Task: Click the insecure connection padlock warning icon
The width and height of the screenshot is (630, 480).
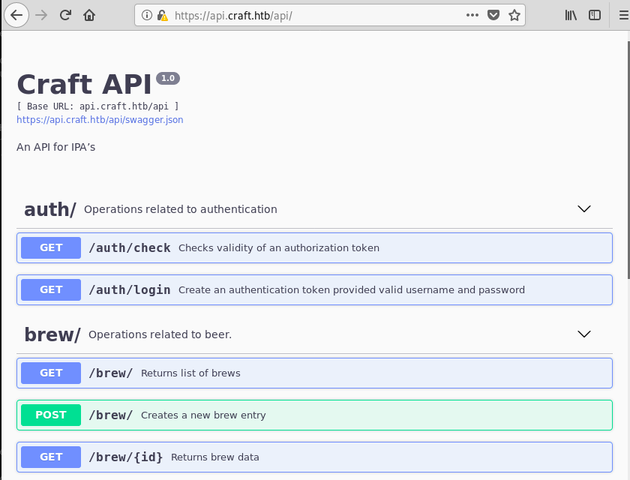Action: click(x=162, y=15)
